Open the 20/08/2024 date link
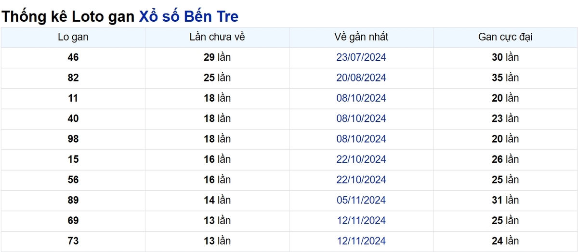The height and width of the screenshot is (252, 578). click(x=361, y=78)
